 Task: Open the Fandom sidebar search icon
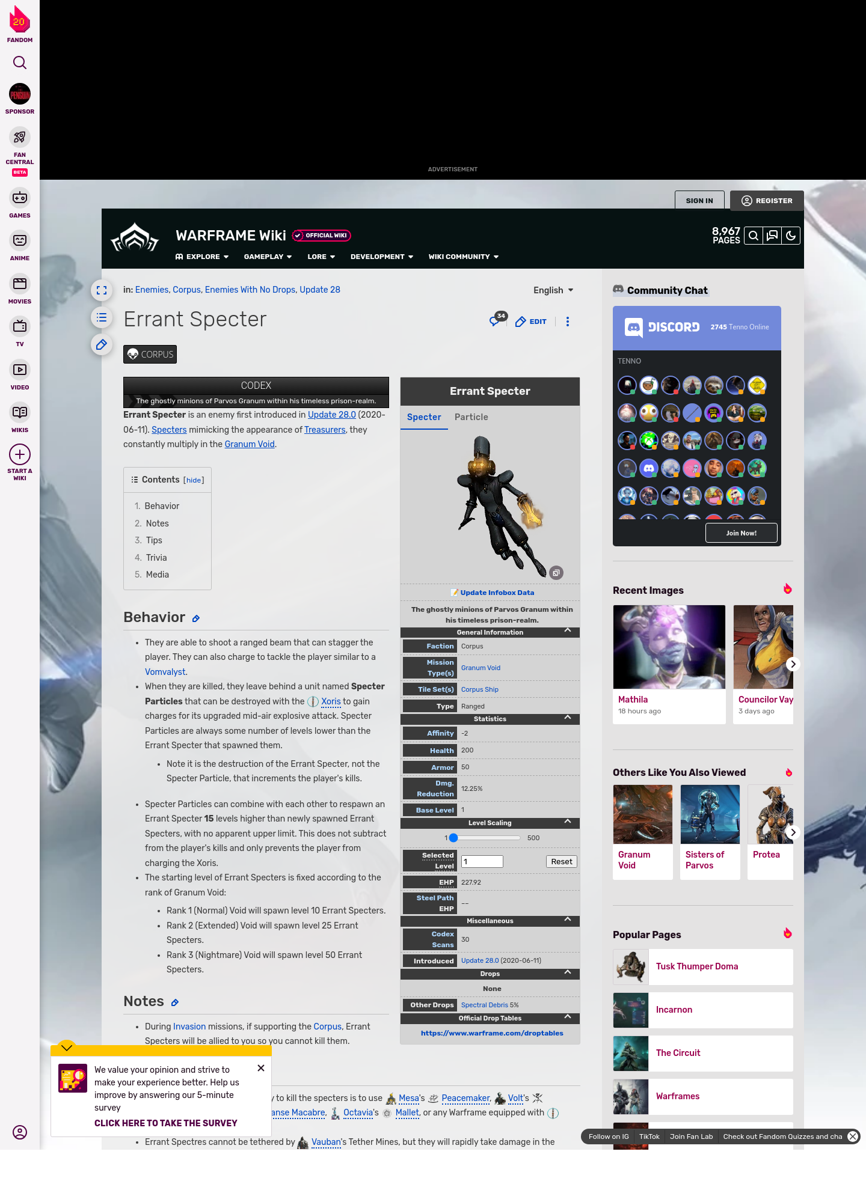click(x=20, y=63)
